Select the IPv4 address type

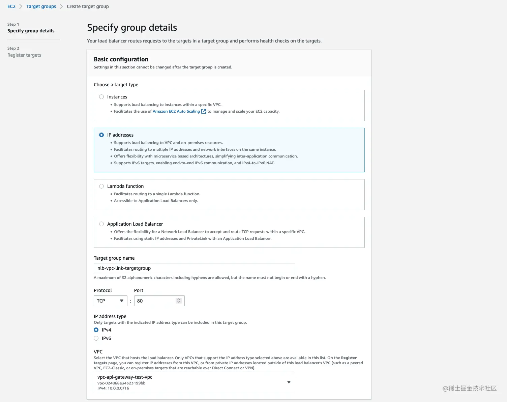[96, 330]
